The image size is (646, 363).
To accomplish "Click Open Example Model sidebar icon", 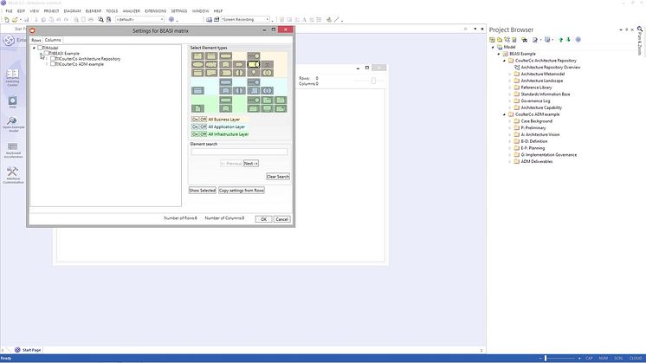I will 13,124.
